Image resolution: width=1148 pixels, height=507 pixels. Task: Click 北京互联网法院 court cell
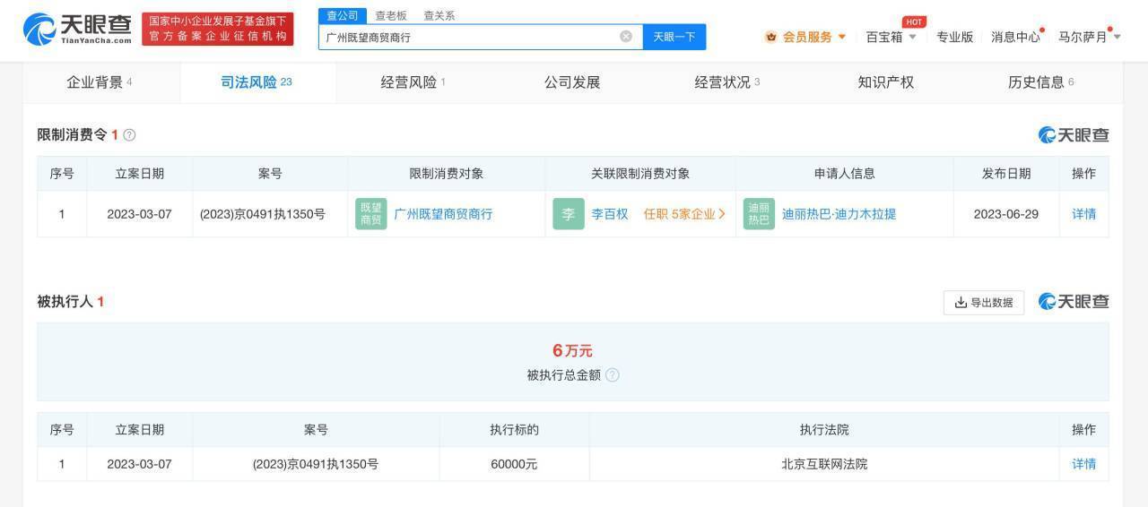(824, 464)
